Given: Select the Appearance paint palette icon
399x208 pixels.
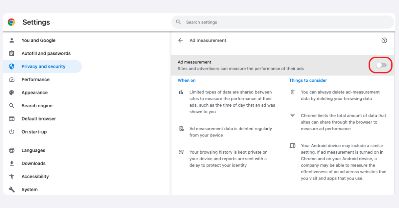Looking at the screenshot, I should click(x=12, y=92).
